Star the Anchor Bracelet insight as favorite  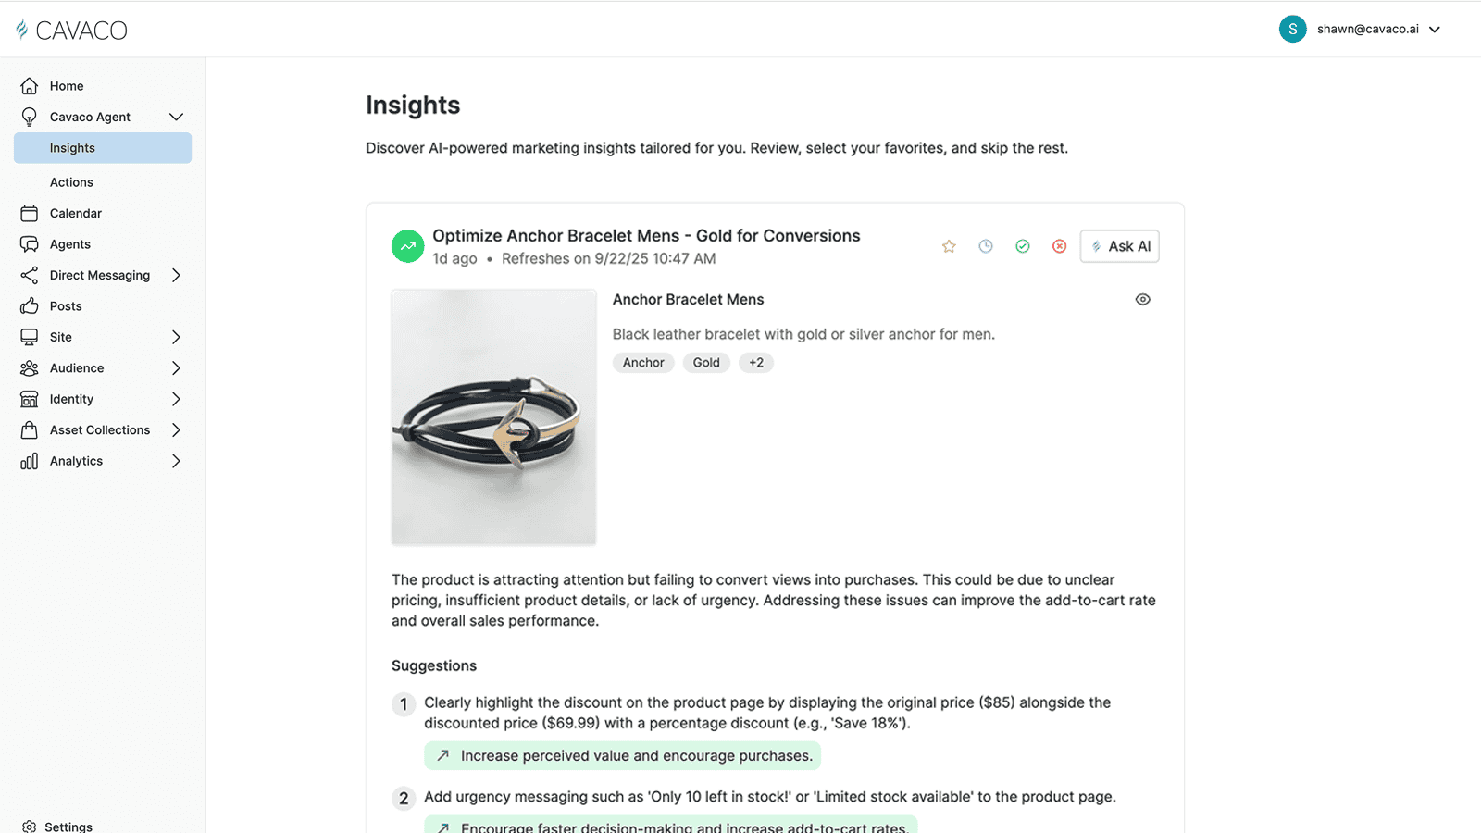click(x=949, y=246)
